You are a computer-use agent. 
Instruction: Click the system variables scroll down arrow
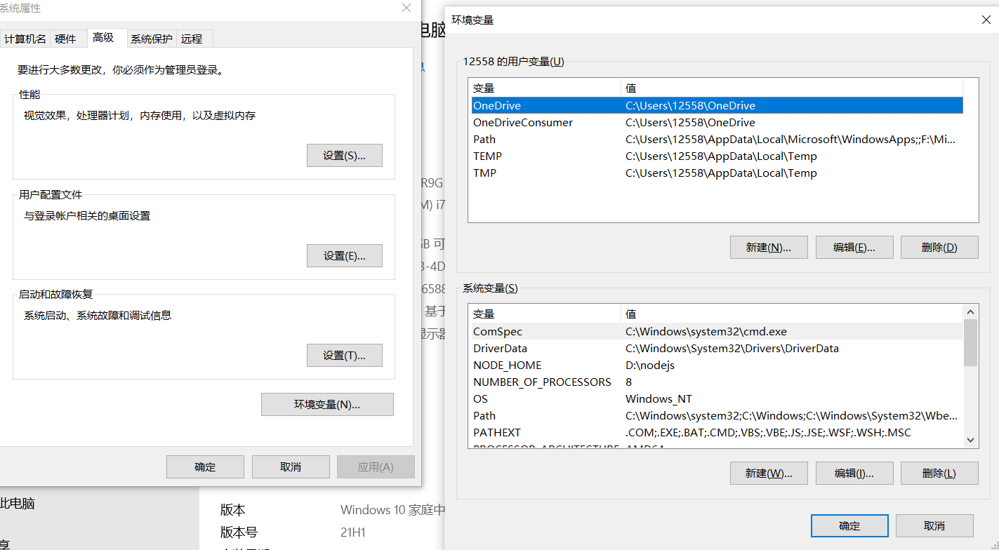click(x=970, y=441)
